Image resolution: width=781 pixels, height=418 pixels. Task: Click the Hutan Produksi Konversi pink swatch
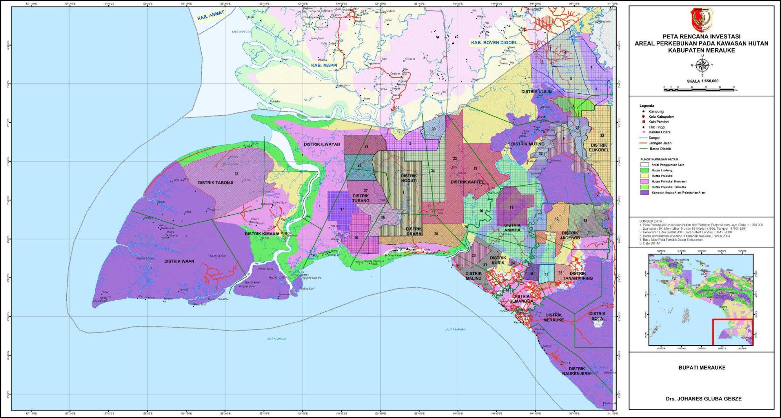click(x=644, y=181)
